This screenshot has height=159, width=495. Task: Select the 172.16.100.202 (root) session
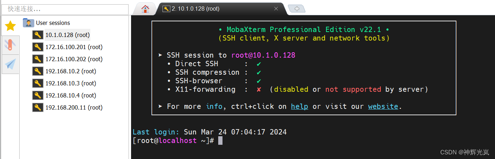[x=74, y=59]
